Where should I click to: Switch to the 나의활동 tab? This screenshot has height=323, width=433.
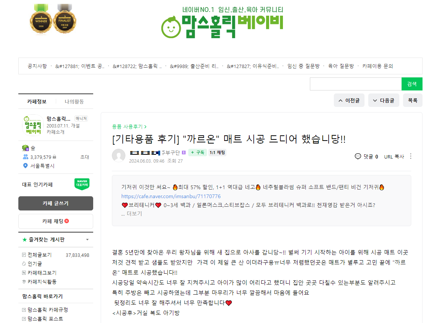coord(74,102)
